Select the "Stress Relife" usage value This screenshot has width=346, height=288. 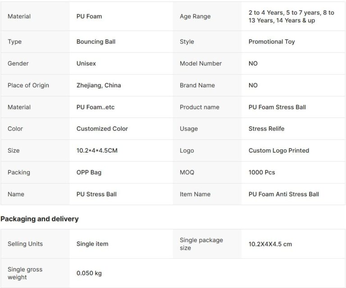coord(266,129)
